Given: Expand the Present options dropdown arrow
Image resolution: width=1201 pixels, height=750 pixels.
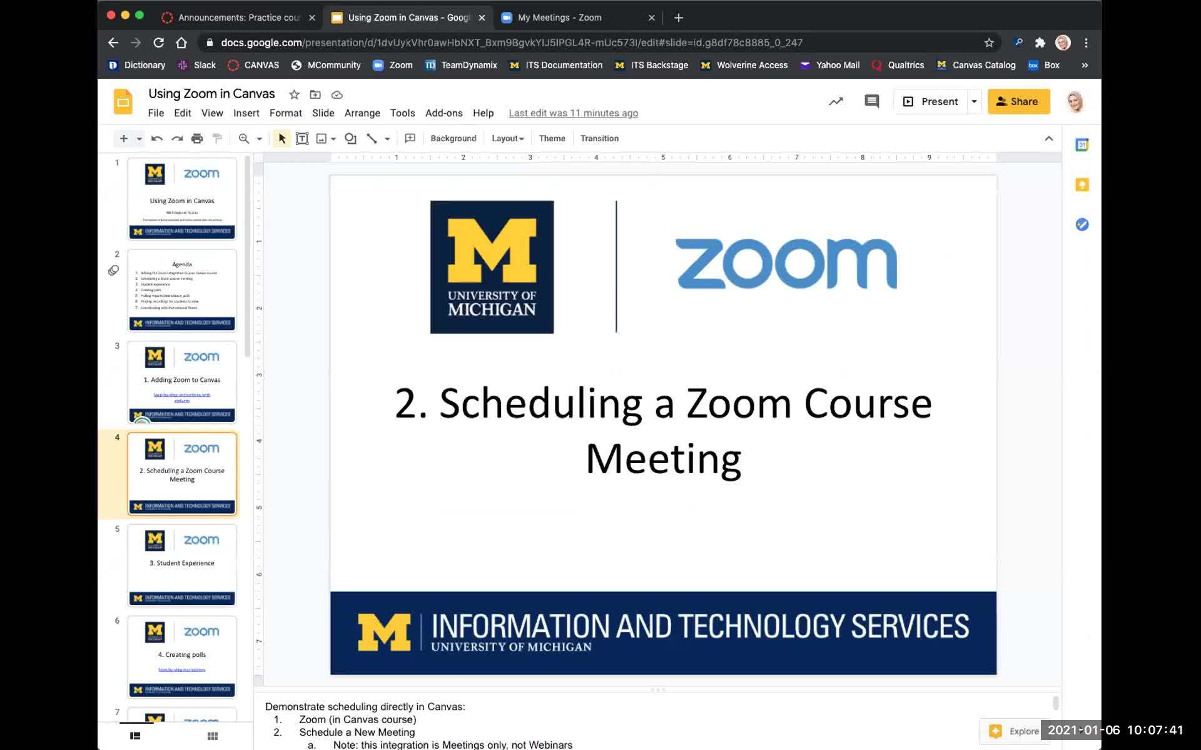Looking at the screenshot, I should pos(974,101).
